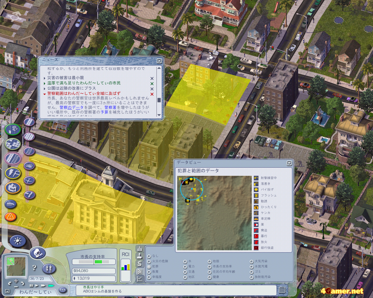Follow the 予算 link in news
Viewport: 373px width, 298px height.
pos(105,112)
